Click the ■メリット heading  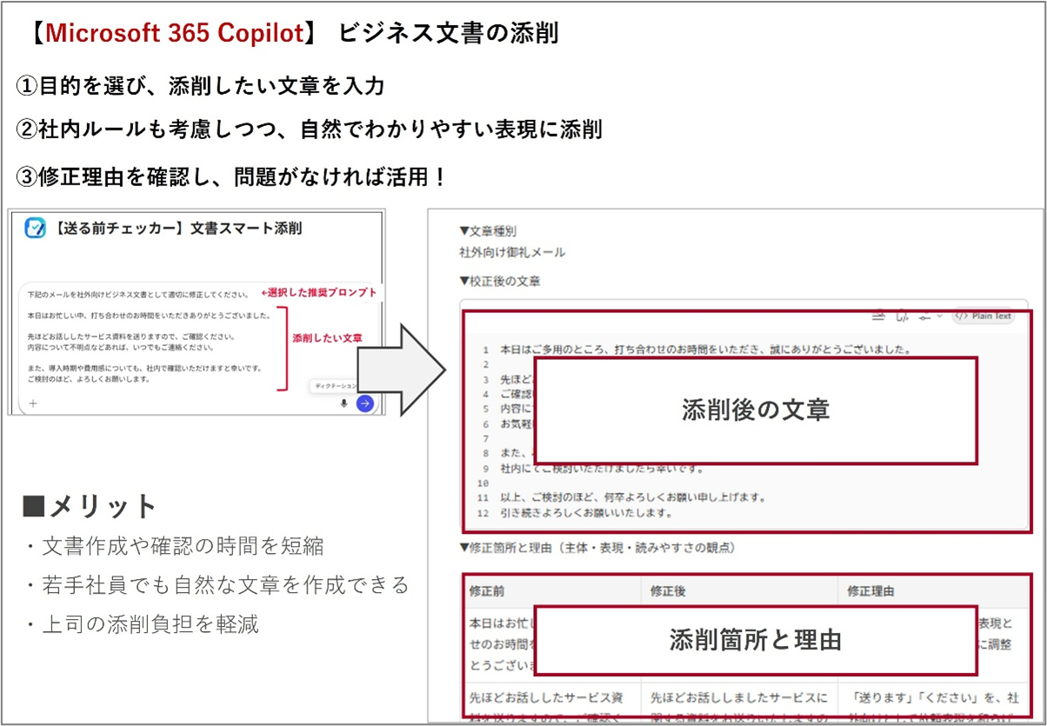89,506
